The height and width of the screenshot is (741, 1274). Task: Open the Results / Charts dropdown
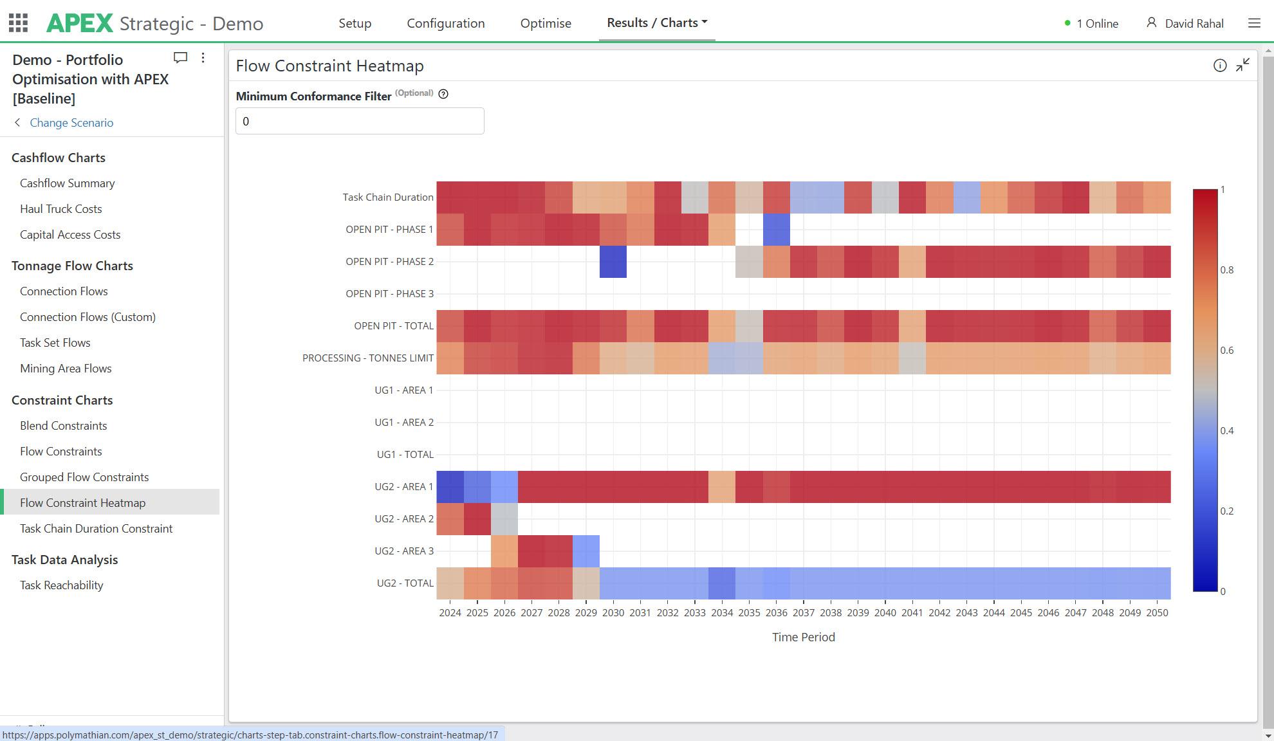click(657, 23)
